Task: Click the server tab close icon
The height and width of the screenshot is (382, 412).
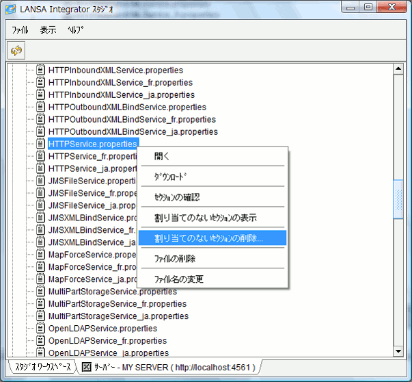Action: tap(87, 367)
